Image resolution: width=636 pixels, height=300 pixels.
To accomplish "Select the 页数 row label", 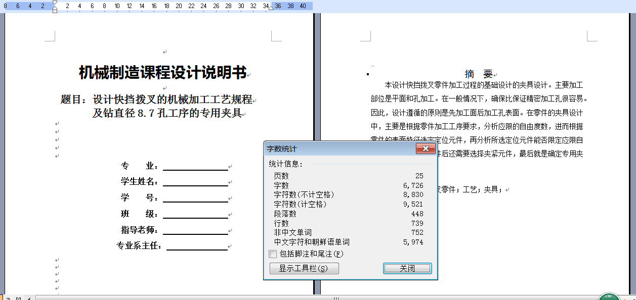I will click(281, 176).
